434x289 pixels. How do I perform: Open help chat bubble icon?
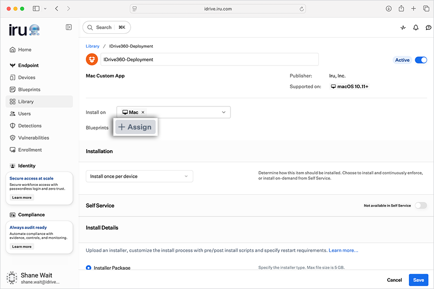428,27
